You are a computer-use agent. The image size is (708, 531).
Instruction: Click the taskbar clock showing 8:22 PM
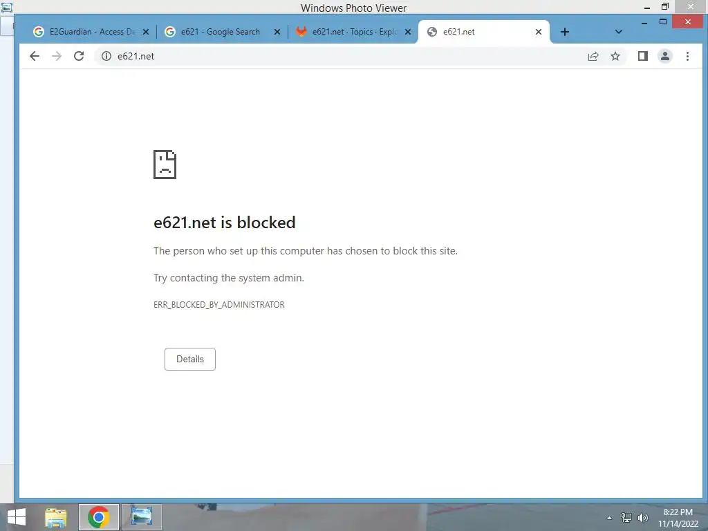click(678, 518)
